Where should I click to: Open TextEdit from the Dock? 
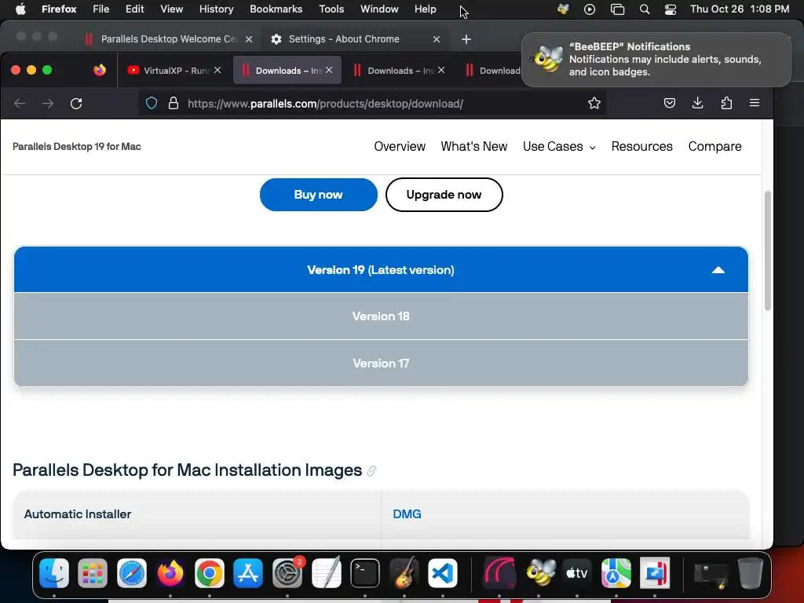pyautogui.click(x=326, y=572)
